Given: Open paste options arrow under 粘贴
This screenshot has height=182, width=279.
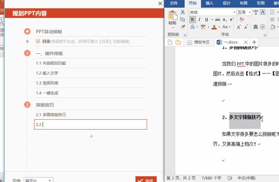Looking at the screenshot, I should pyautogui.click(x=172, y=27).
